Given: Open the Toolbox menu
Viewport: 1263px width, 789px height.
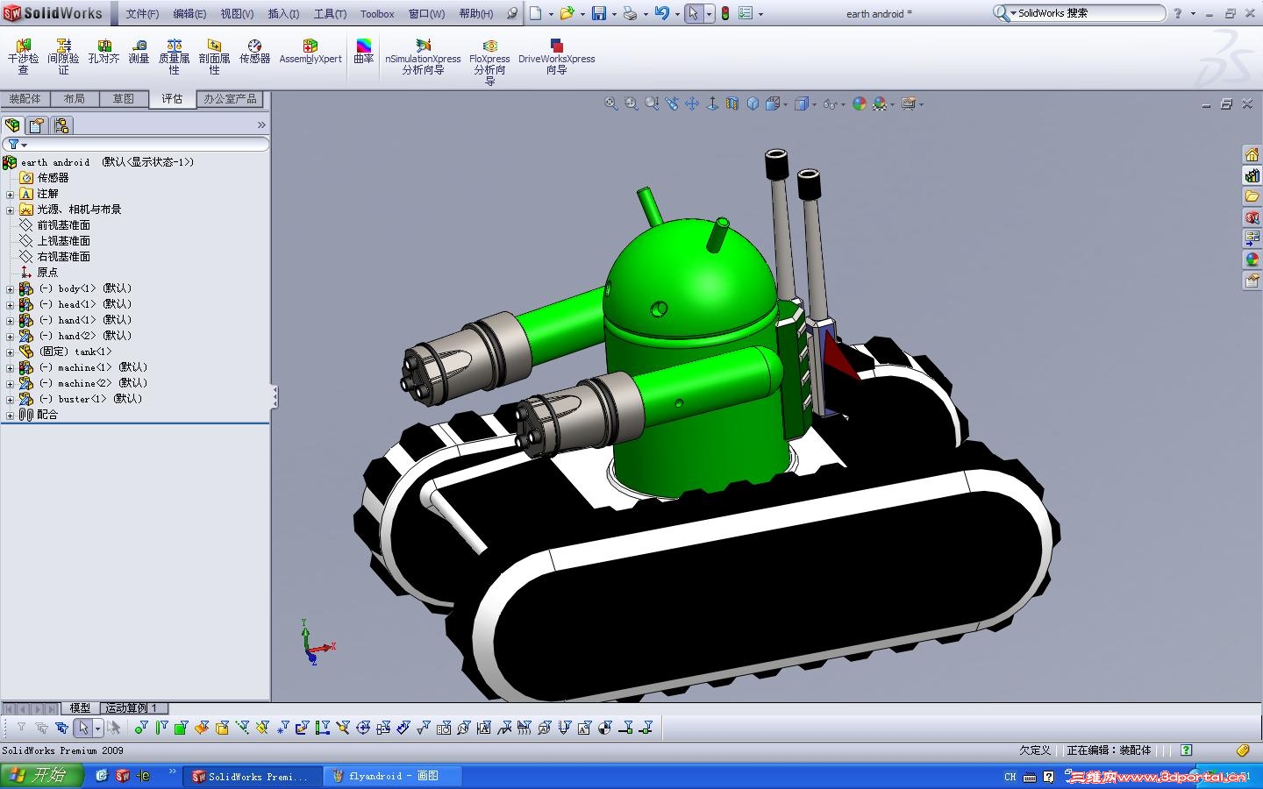Looking at the screenshot, I should point(377,14).
